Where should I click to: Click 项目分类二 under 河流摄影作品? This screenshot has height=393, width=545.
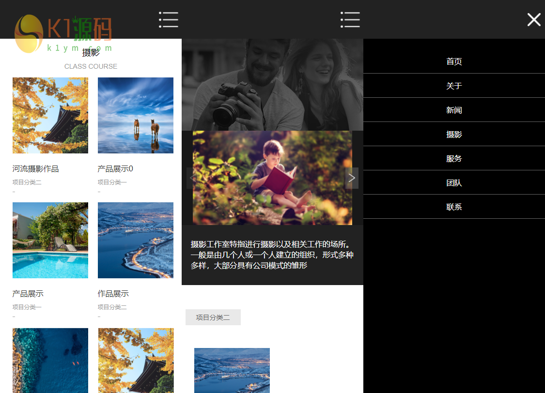(x=27, y=182)
